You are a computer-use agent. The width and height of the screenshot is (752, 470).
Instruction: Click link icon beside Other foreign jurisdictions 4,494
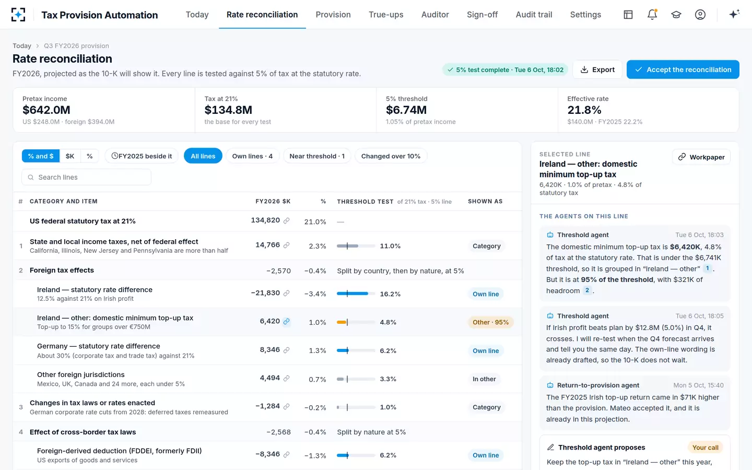pyautogui.click(x=286, y=378)
